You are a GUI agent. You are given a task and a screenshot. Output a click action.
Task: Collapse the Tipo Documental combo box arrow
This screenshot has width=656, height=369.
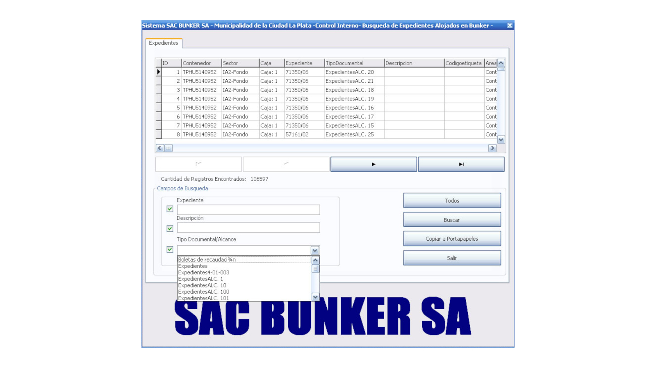[x=314, y=251]
